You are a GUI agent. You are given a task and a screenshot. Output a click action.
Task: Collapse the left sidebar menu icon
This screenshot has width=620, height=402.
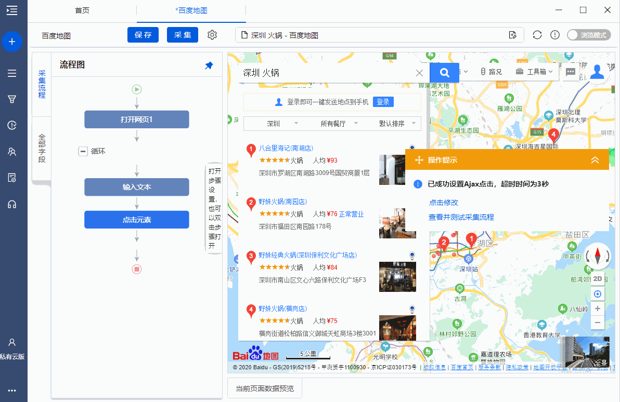[x=12, y=10]
